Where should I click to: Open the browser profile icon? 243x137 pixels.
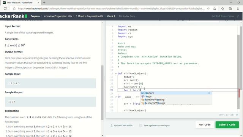(238, 8)
